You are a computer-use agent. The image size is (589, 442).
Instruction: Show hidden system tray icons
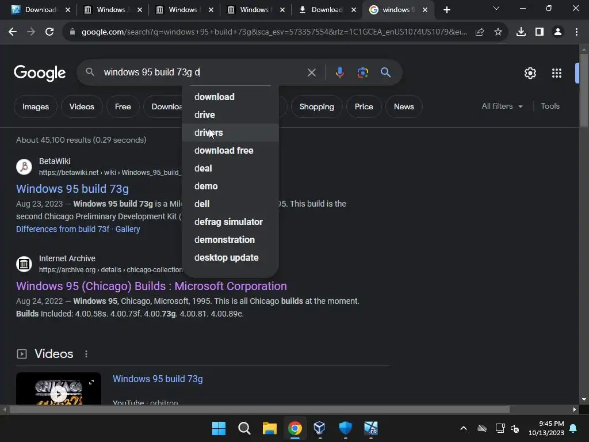click(464, 428)
